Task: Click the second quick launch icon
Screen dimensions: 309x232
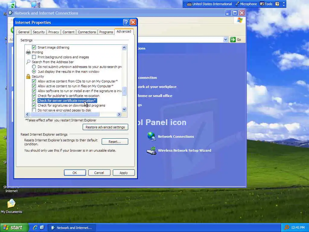Action: click(42, 227)
